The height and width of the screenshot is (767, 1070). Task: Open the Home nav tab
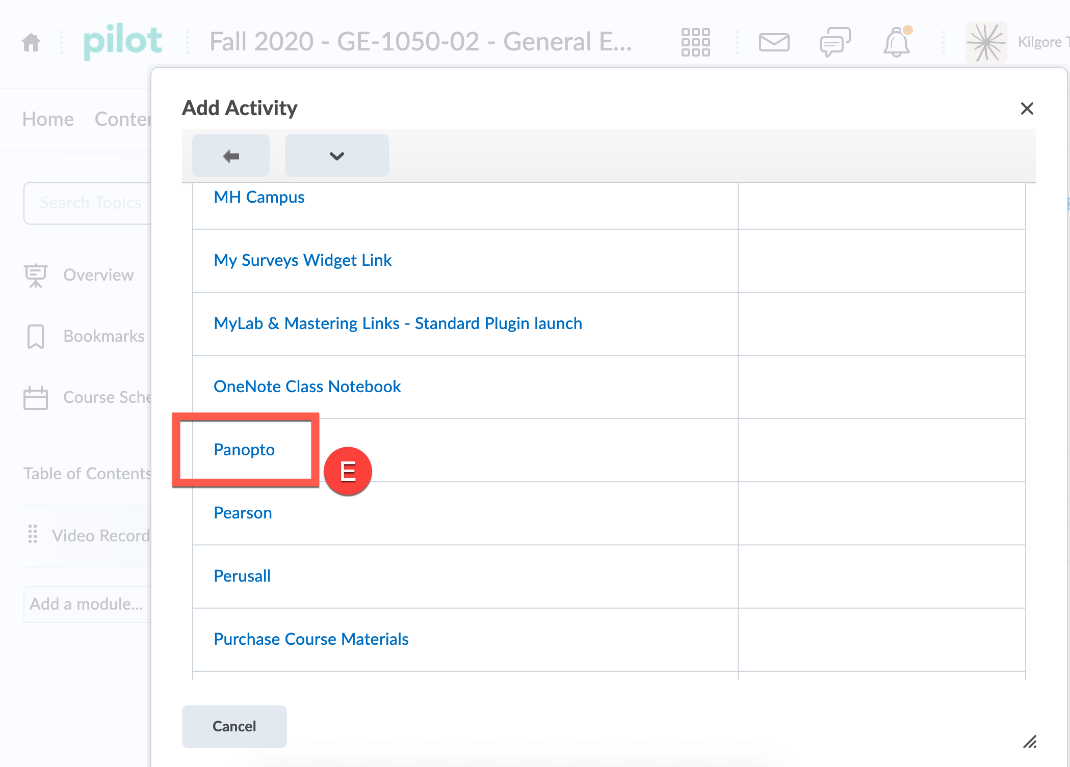[x=48, y=119]
